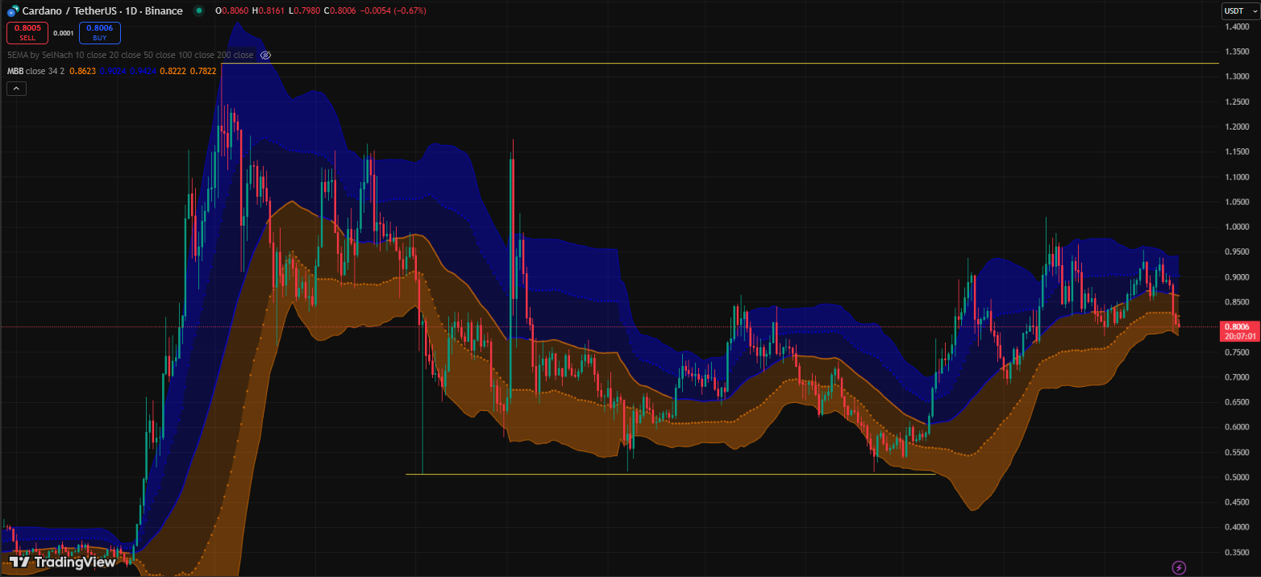Open the Cardano / TetherUS symbol title
The height and width of the screenshot is (577, 1261).
103,10
